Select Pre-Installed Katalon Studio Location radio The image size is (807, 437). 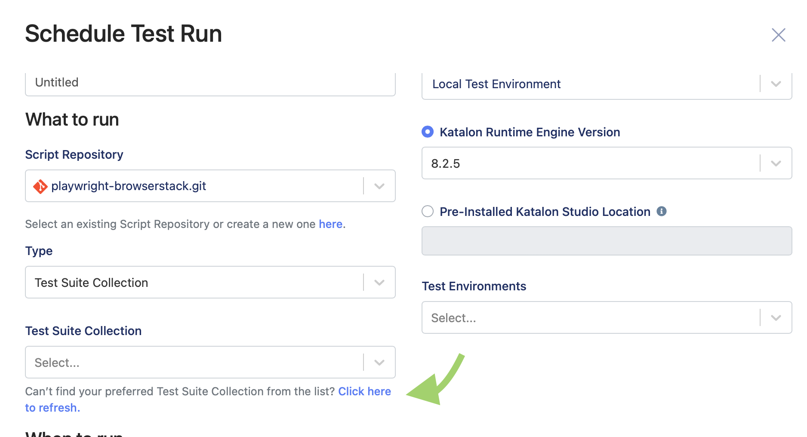[x=428, y=211]
